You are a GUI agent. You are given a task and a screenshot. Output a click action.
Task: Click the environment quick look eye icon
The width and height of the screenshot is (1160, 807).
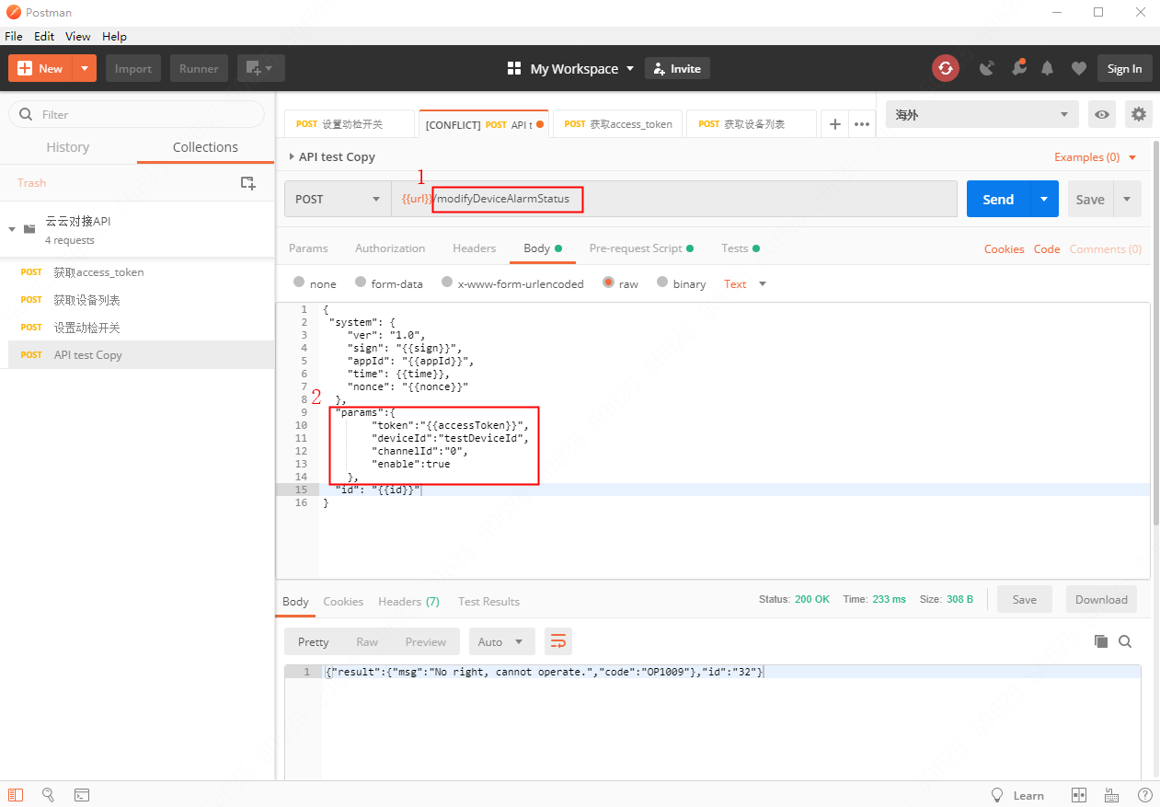(x=1102, y=114)
